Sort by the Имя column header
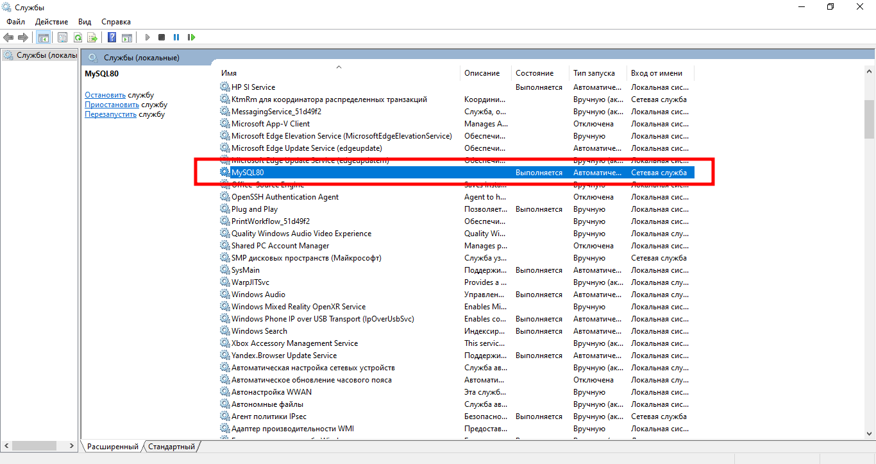This screenshot has width=876, height=464. point(339,73)
